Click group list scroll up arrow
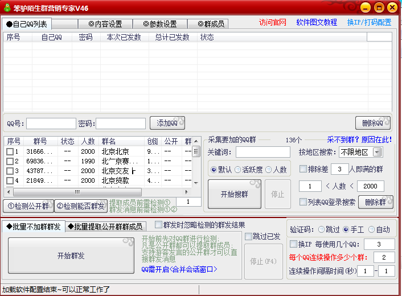This screenshot has width=402, height=296. click(x=196, y=141)
